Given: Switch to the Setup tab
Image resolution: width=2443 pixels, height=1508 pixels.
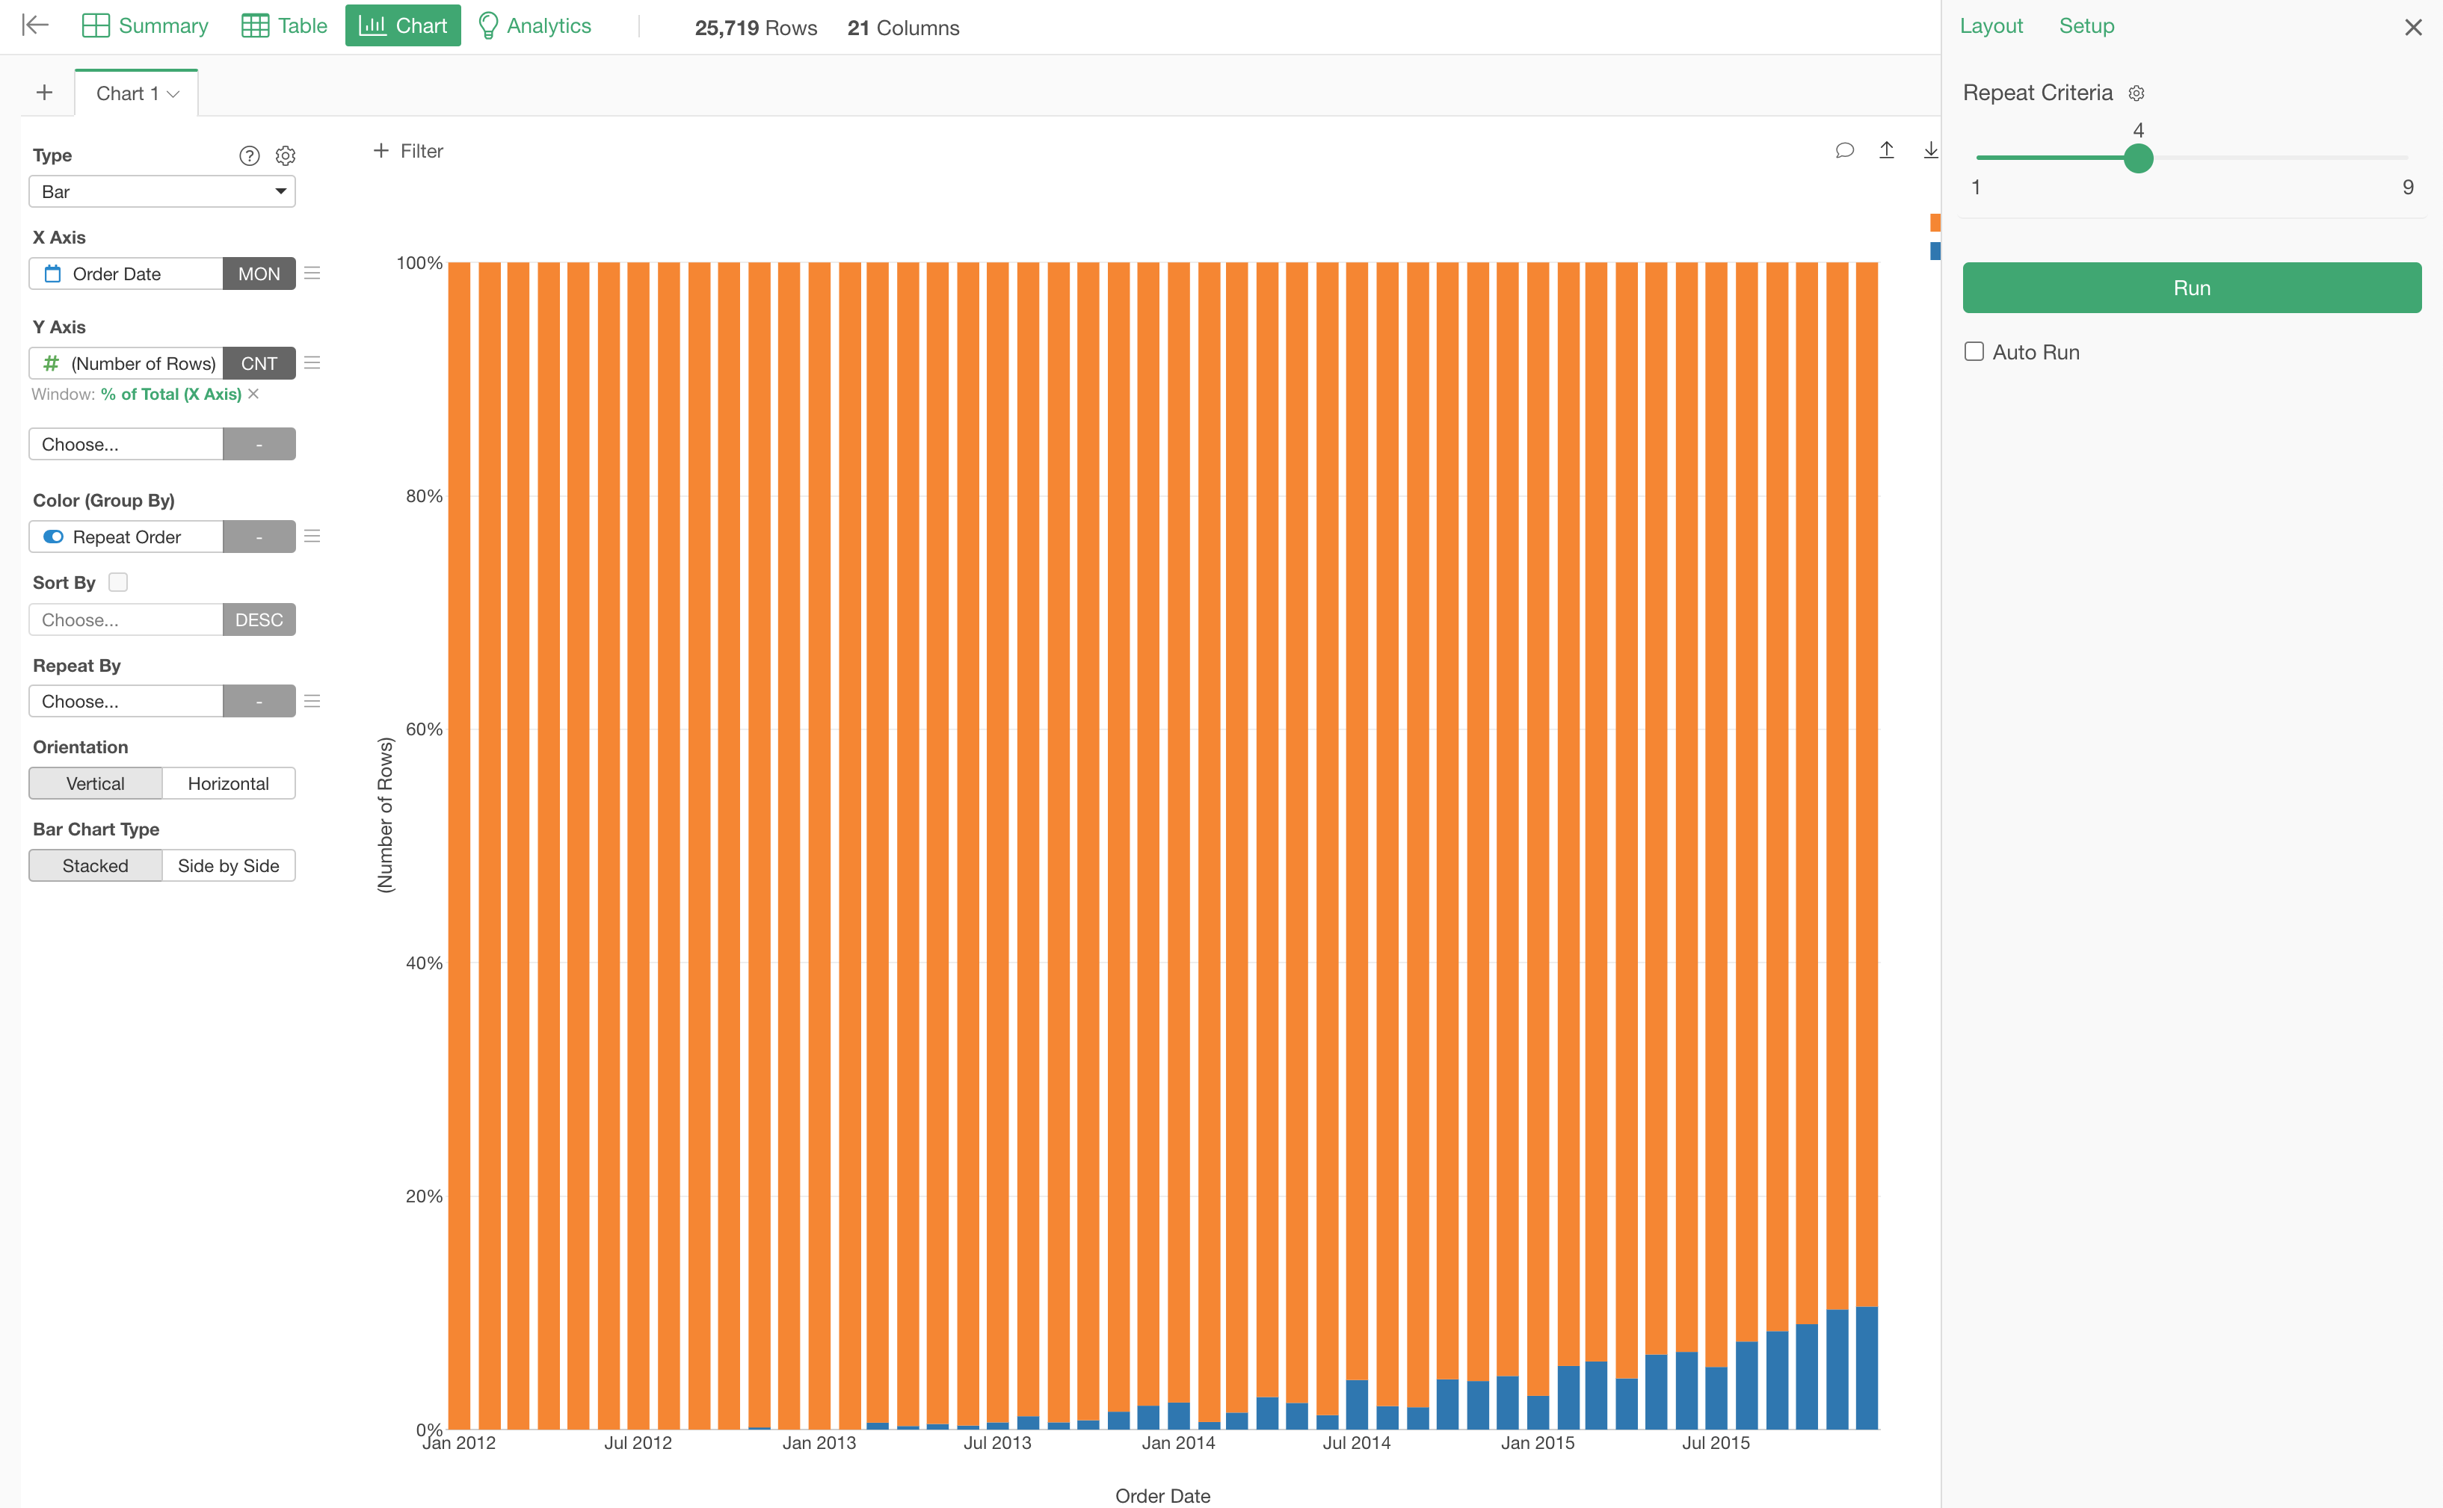Looking at the screenshot, I should 2086,25.
